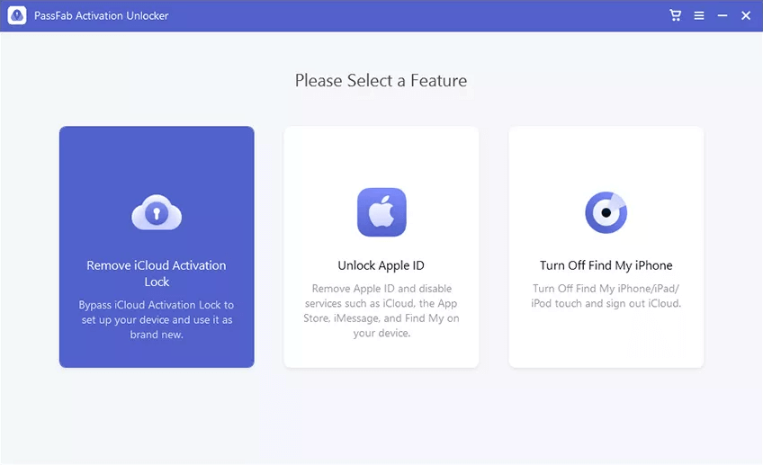Select Remove iCloud Activation Lock title

[157, 273]
